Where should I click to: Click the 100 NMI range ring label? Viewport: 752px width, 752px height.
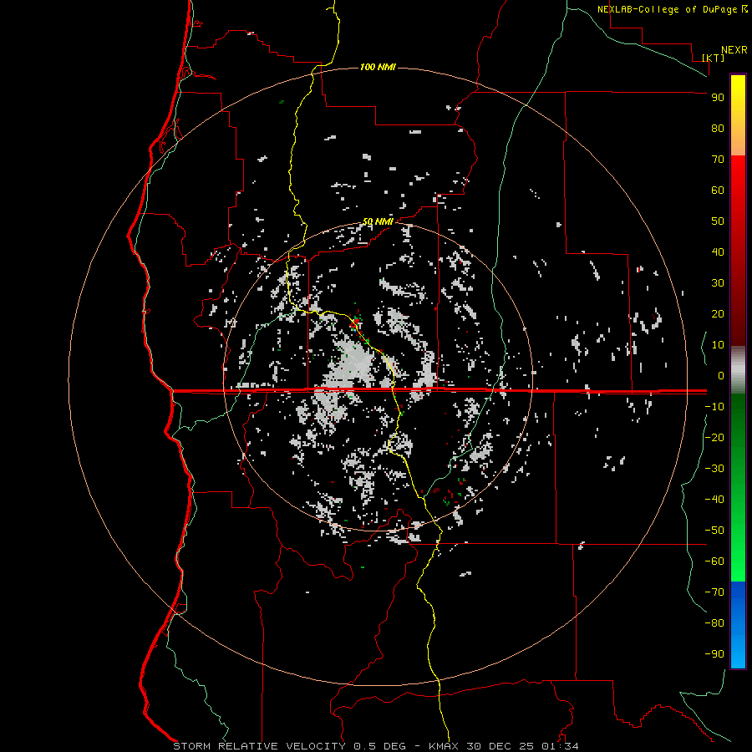coord(378,67)
